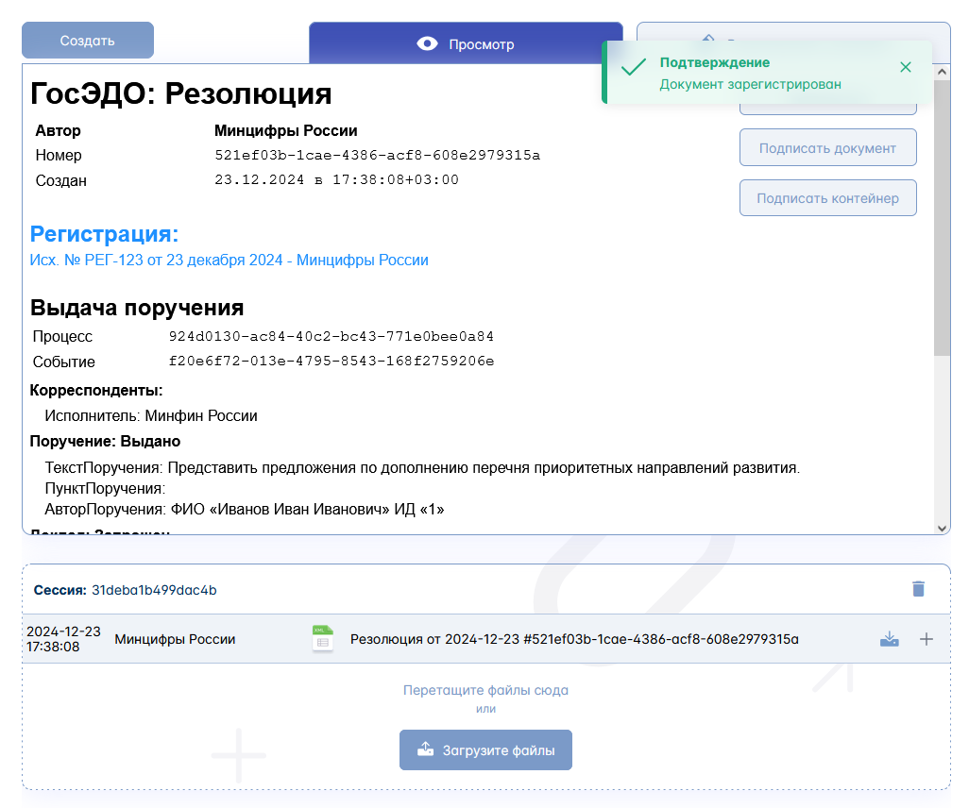Click the Создать button
The width and height of the screenshot is (969, 808).
[x=88, y=41]
